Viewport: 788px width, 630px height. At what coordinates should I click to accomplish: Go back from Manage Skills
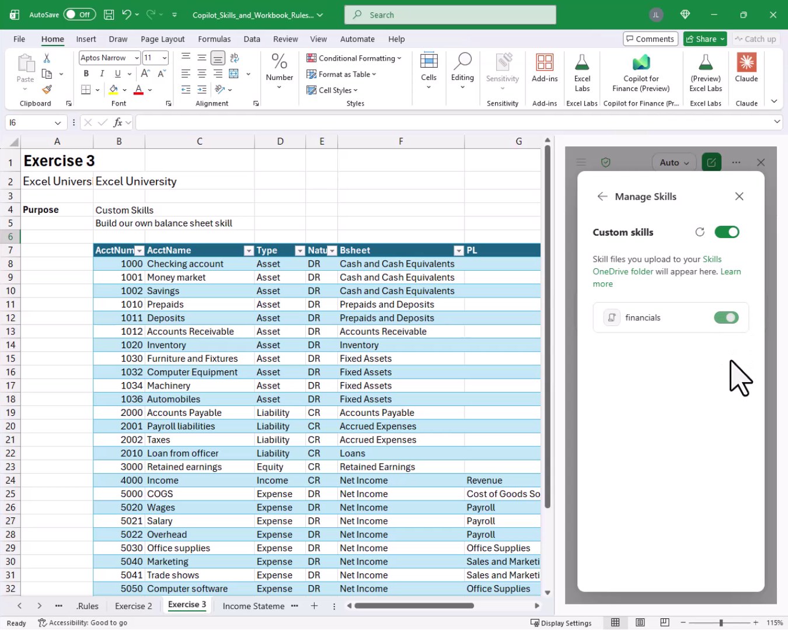[602, 197]
